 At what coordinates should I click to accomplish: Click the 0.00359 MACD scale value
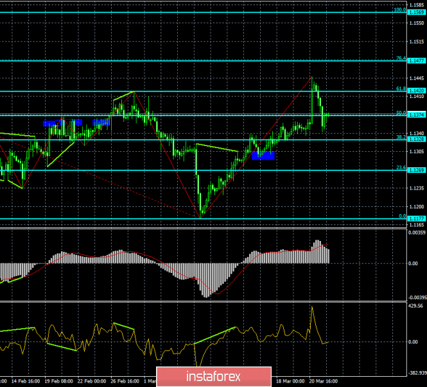point(417,233)
